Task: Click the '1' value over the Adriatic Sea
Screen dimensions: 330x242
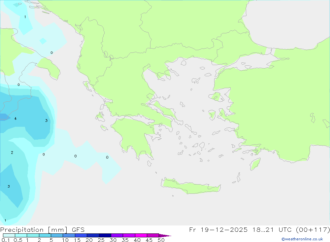Action: pos(25,17)
